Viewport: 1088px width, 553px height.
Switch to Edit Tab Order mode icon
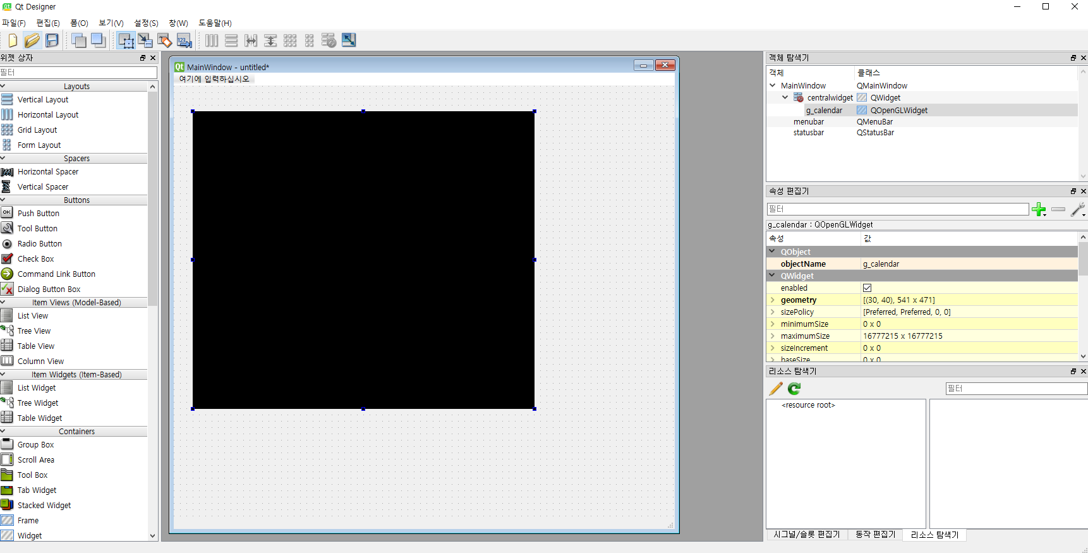(x=184, y=40)
